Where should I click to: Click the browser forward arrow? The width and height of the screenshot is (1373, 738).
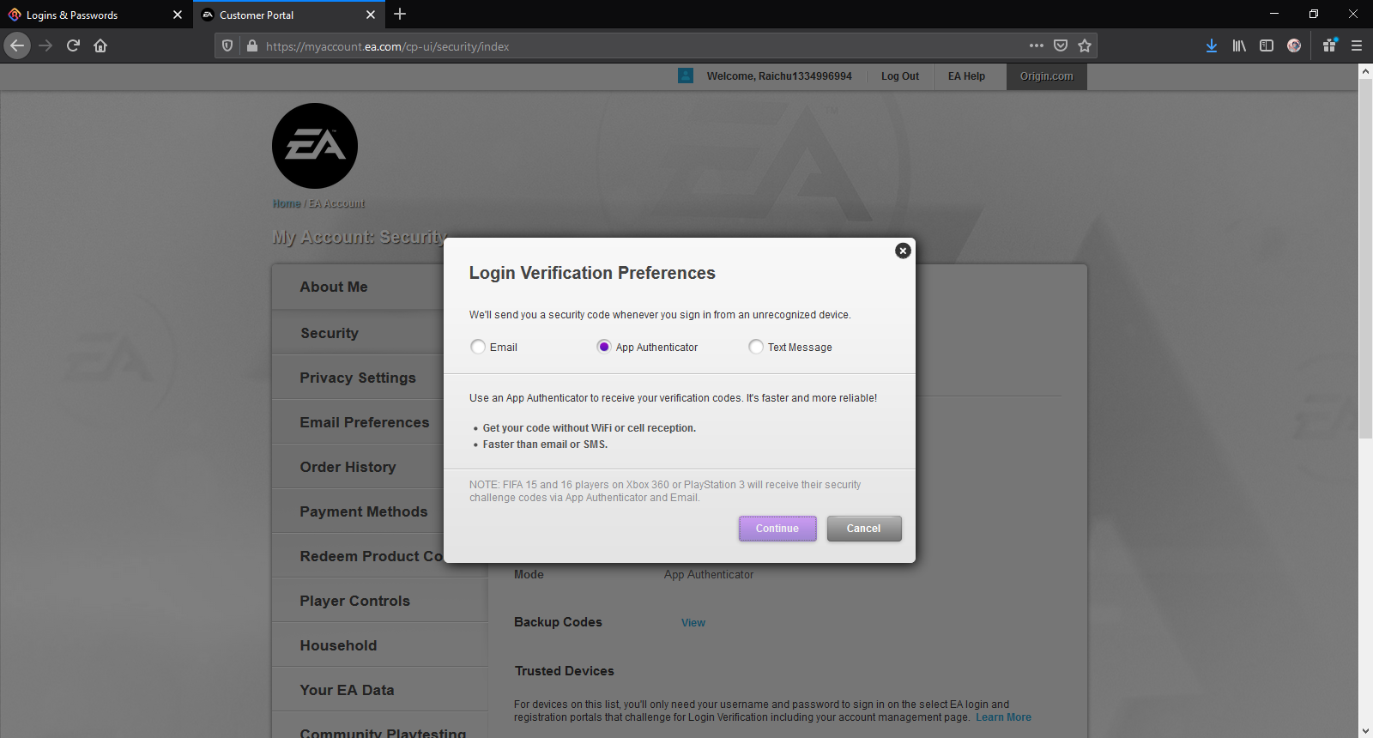[x=45, y=45]
